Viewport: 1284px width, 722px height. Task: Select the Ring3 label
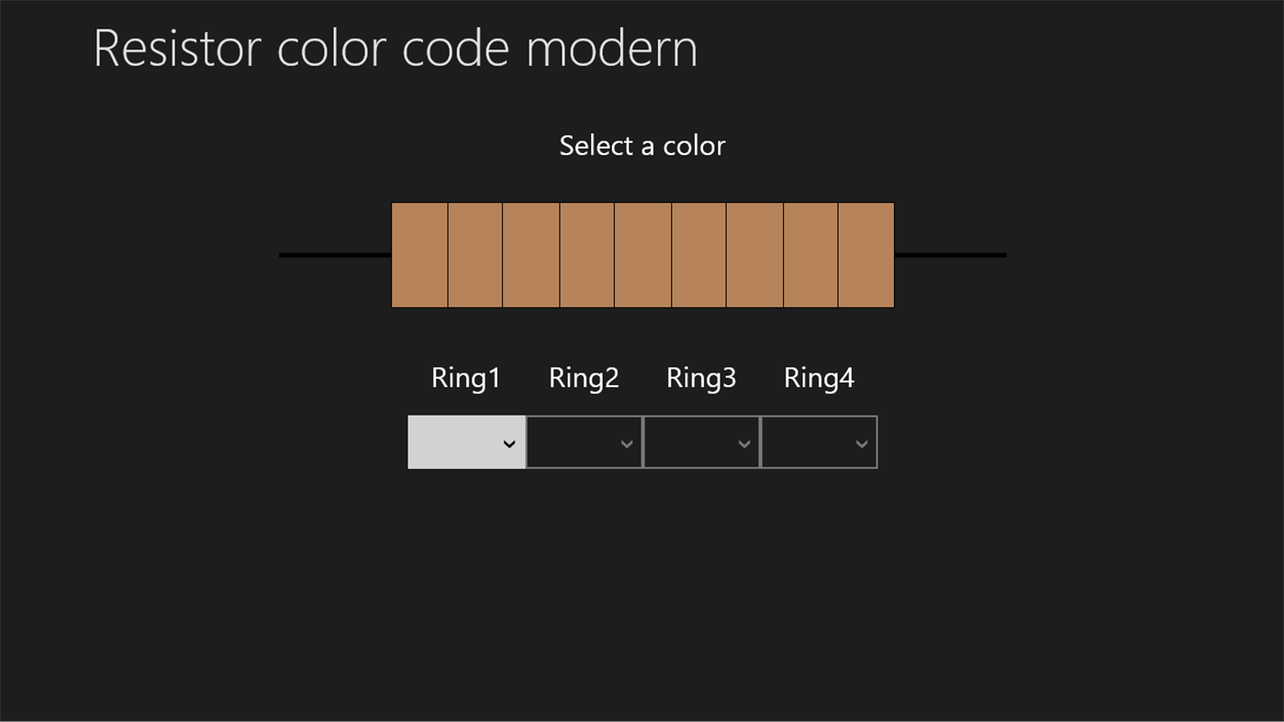coord(701,377)
